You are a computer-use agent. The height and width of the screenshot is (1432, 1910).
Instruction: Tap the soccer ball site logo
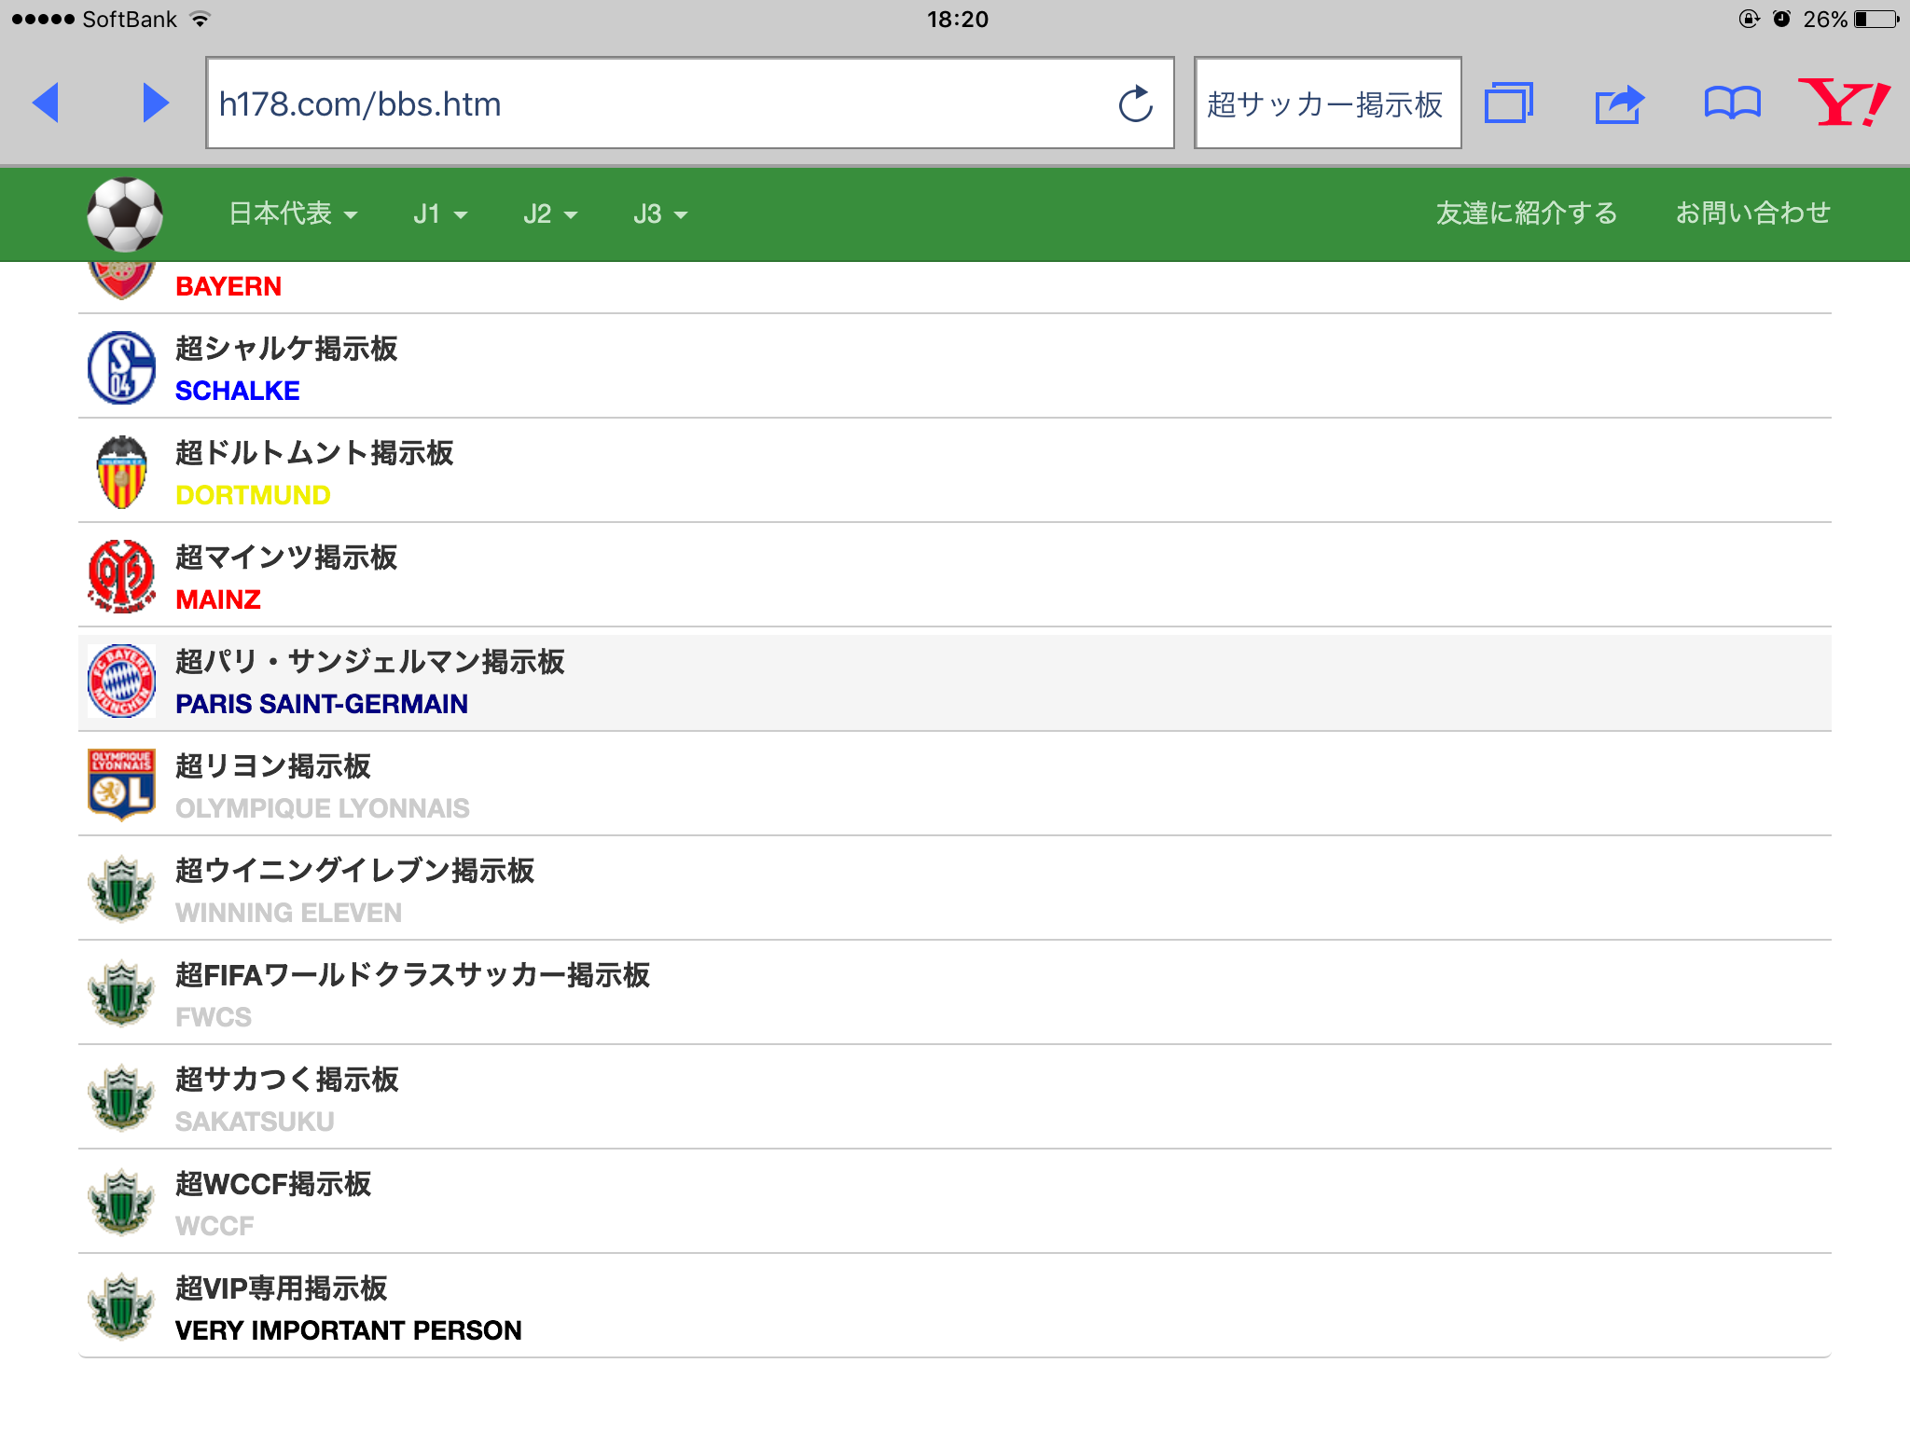pyautogui.click(x=125, y=214)
